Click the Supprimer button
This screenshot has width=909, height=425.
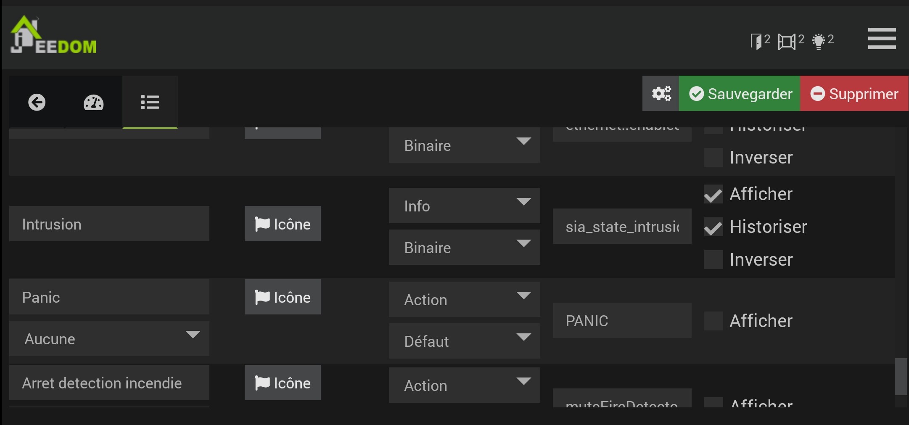pos(854,93)
